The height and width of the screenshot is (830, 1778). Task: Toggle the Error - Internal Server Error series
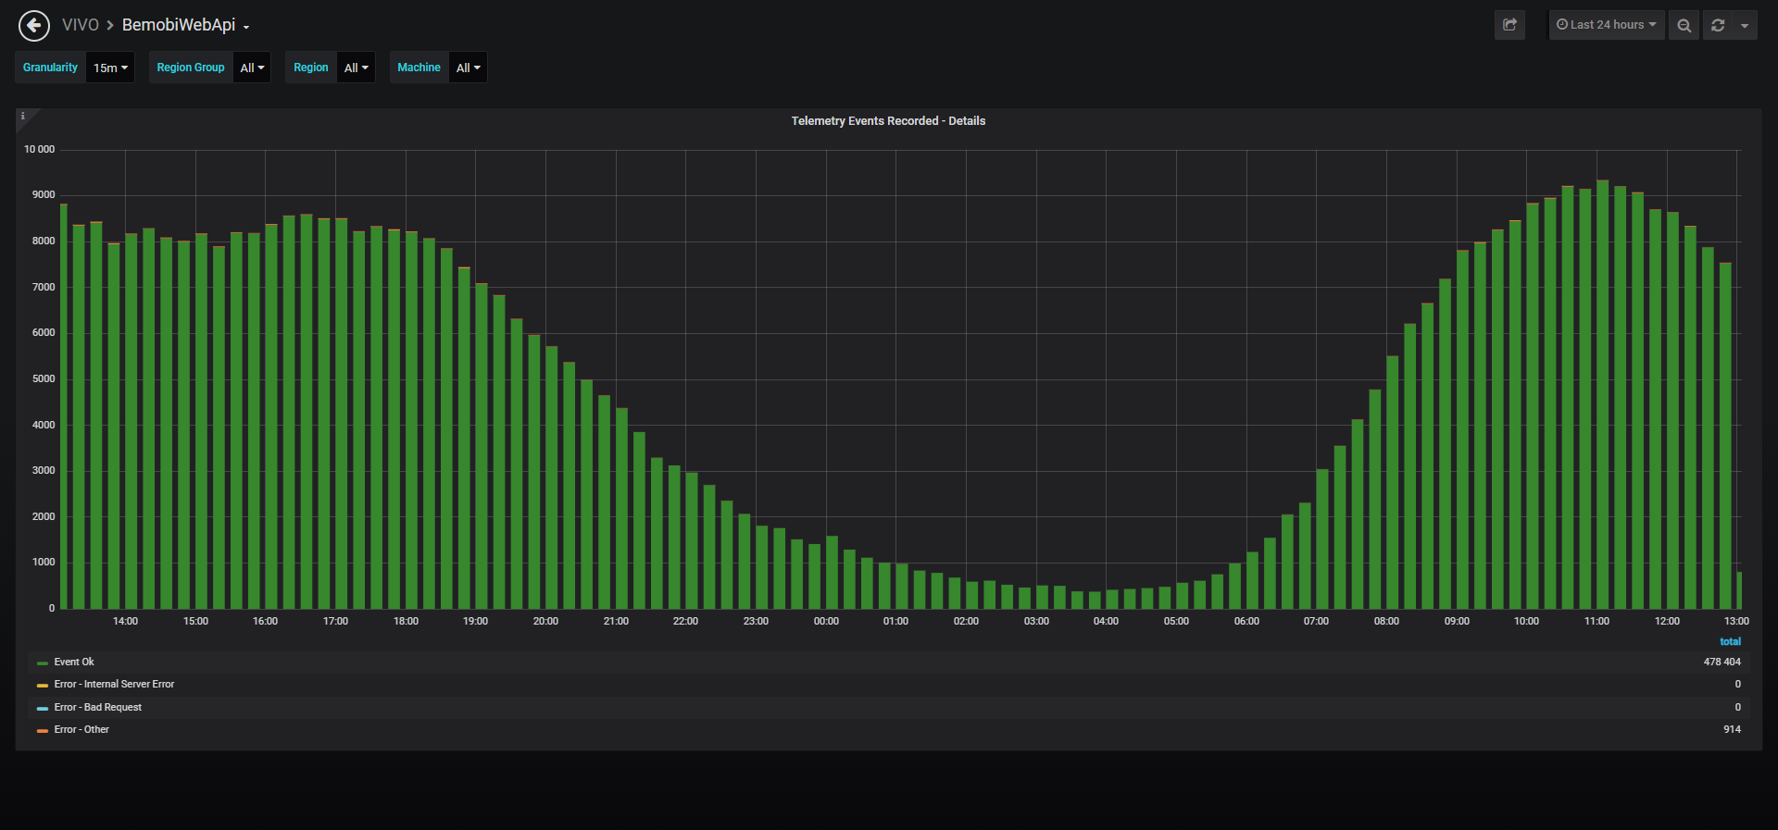pos(114,684)
